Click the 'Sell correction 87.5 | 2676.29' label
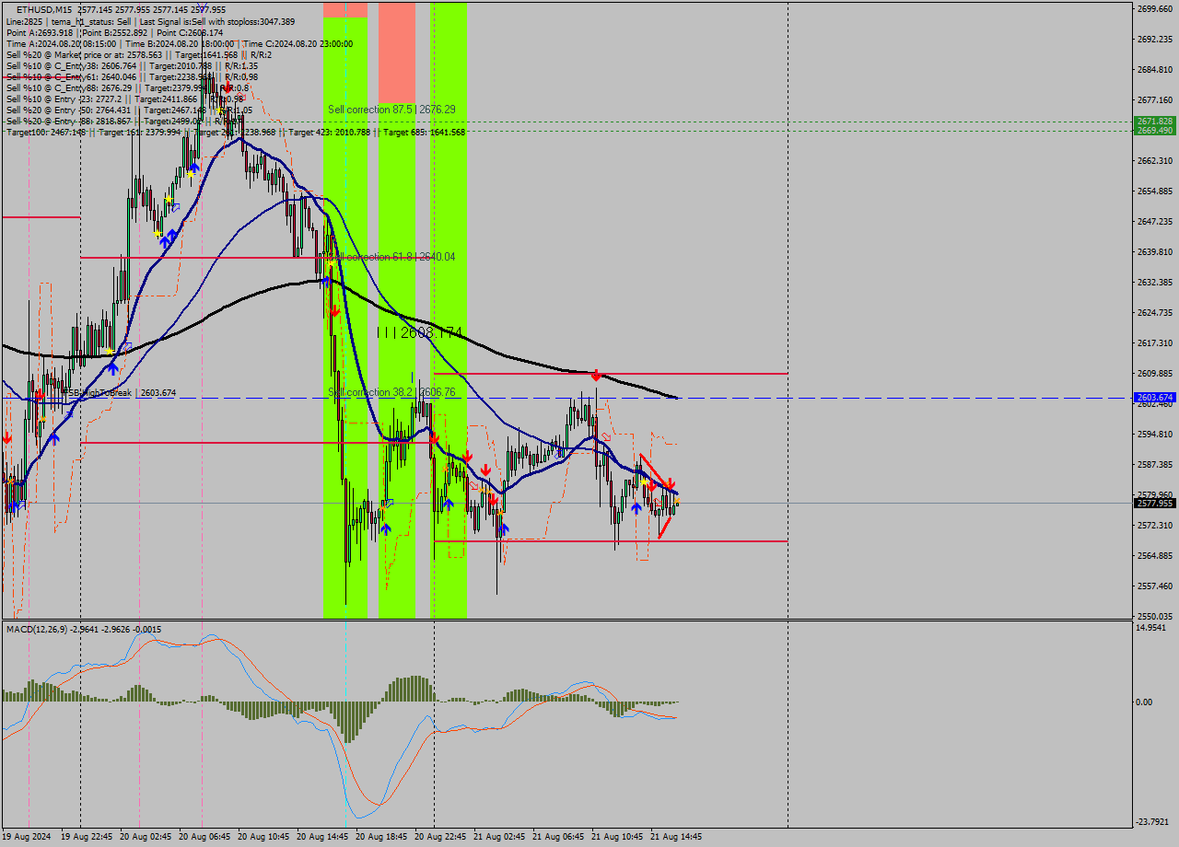 [391, 109]
